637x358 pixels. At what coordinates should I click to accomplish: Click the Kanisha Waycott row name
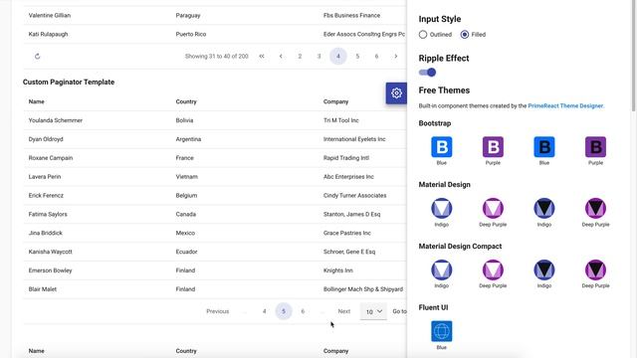(x=51, y=252)
